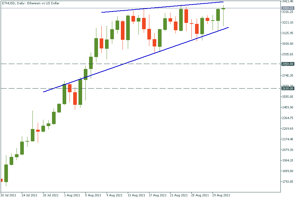298x199 pixels.
Task: Click the 2630.00 level price tag
Action: click(288, 88)
